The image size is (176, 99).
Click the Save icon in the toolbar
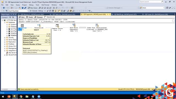(x=23, y=8)
